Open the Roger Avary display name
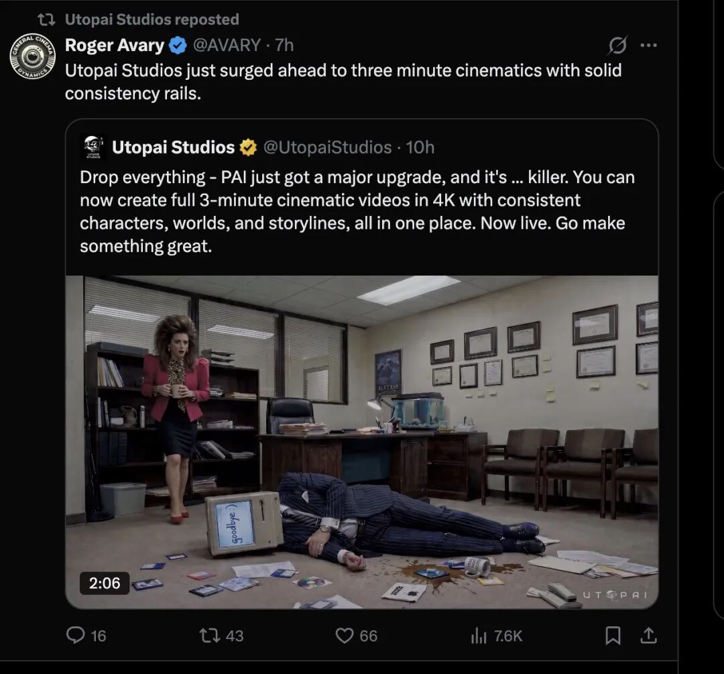Image resolution: width=724 pixels, height=674 pixels. coord(114,45)
